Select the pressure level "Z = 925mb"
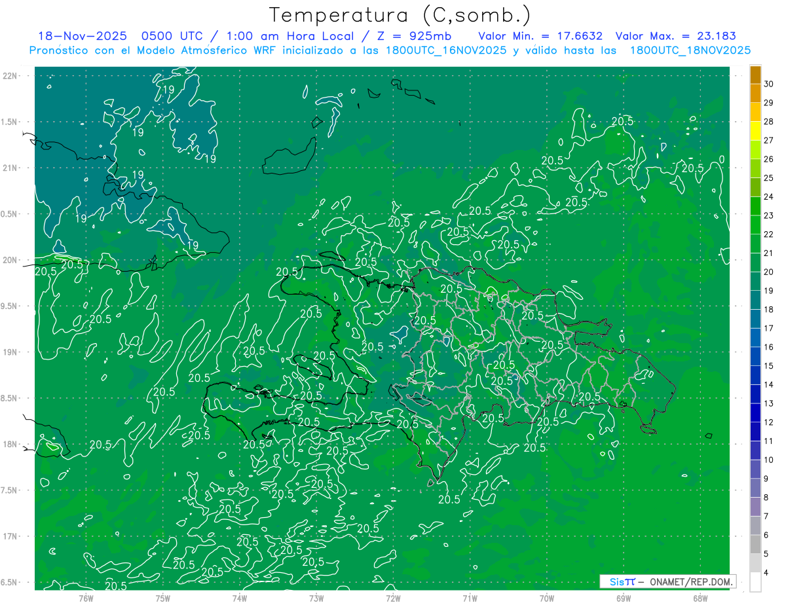786x607 pixels. click(x=413, y=36)
